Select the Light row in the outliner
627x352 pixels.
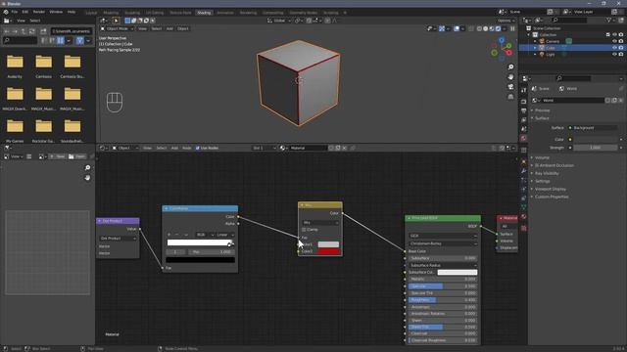pos(551,55)
